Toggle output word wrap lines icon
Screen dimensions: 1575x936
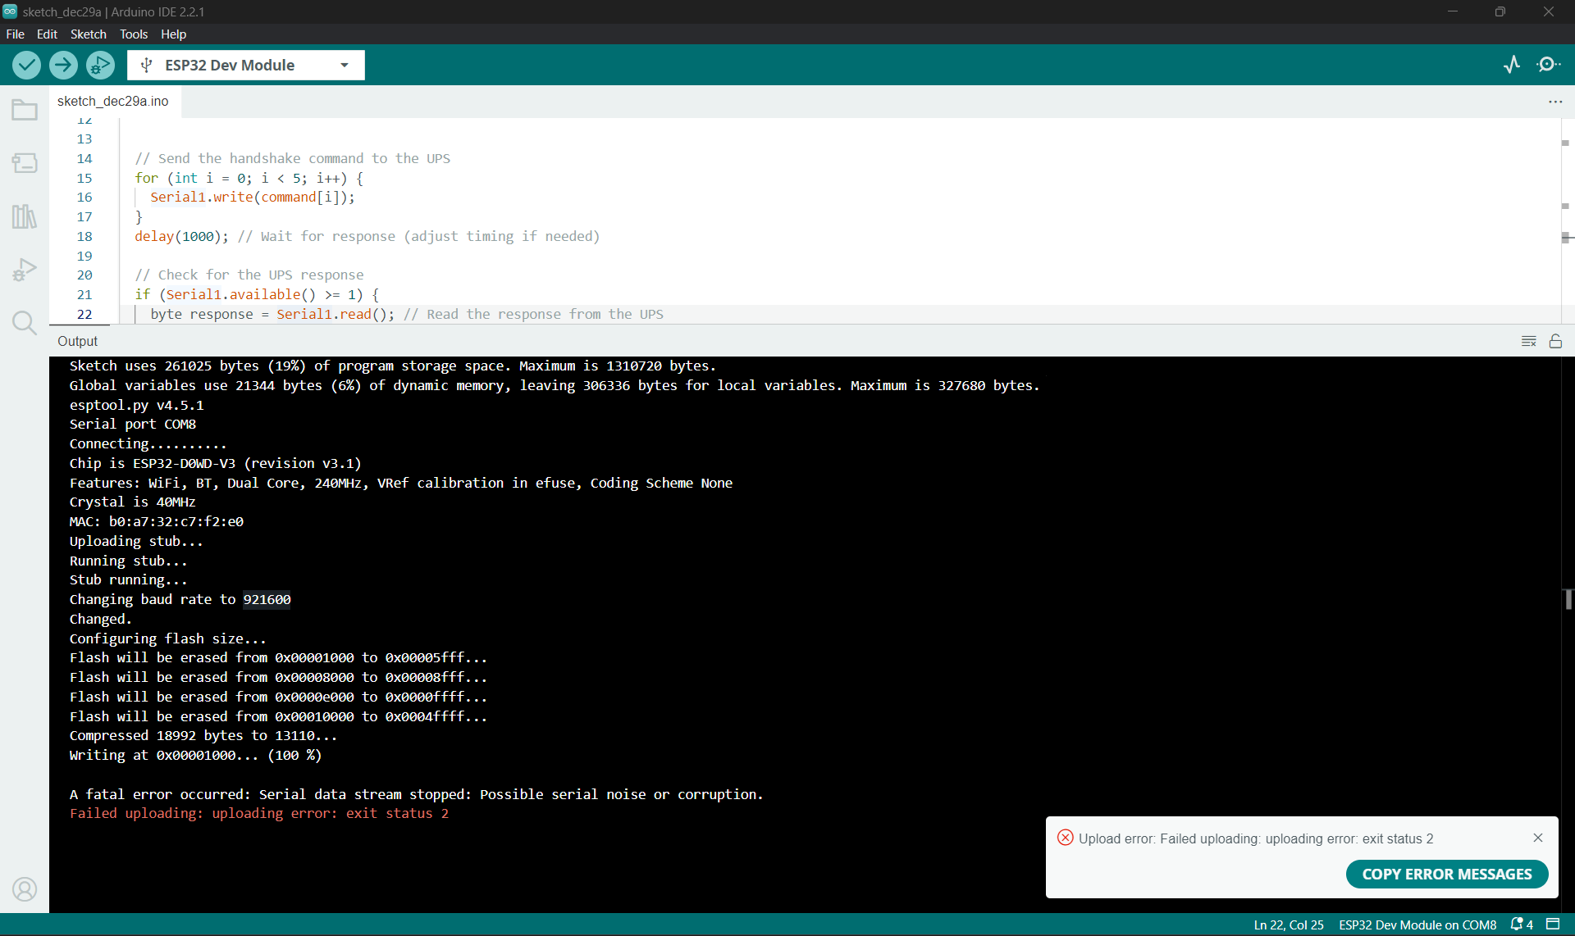(x=1528, y=341)
